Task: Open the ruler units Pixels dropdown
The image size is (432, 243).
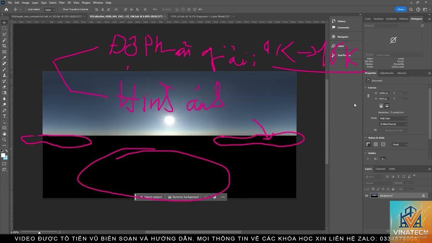Action: pos(400,144)
